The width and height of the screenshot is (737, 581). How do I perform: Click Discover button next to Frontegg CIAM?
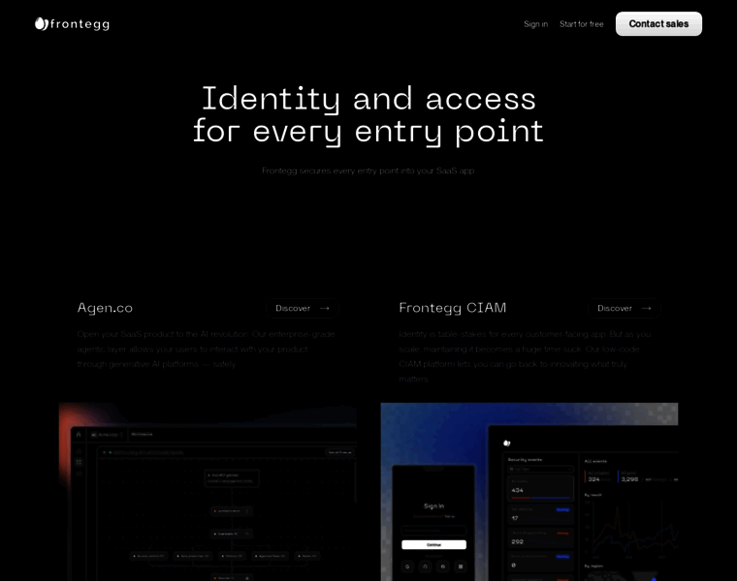pyautogui.click(x=625, y=308)
